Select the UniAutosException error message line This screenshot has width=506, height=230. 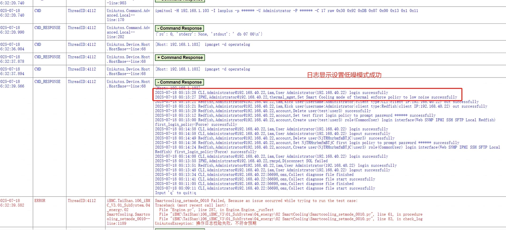coord(205,223)
